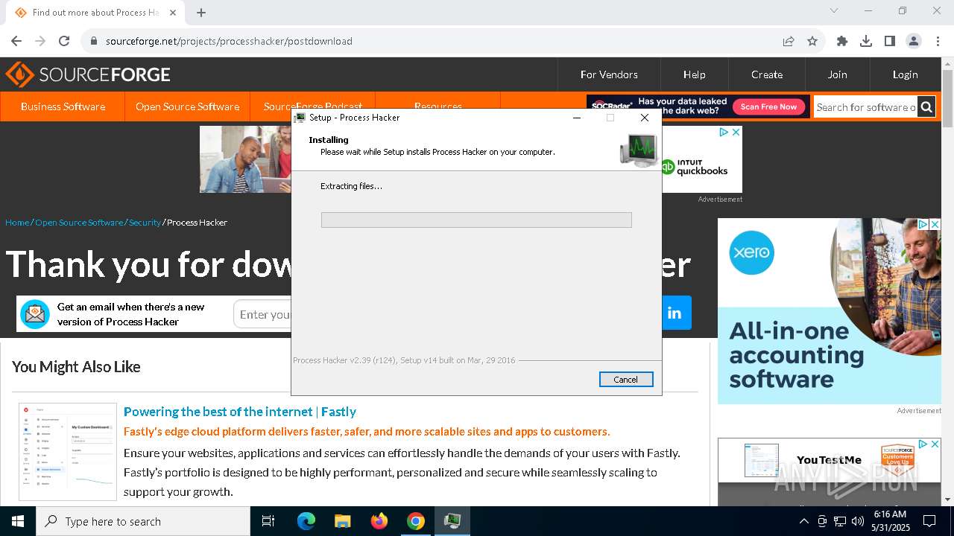The width and height of the screenshot is (954, 536).
Task: Click the Open Source Software breadcrumb
Action: pyautogui.click(x=79, y=223)
